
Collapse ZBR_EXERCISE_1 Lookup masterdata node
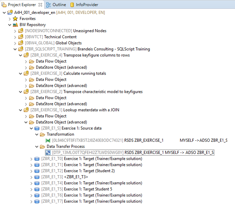click(21, 110)
